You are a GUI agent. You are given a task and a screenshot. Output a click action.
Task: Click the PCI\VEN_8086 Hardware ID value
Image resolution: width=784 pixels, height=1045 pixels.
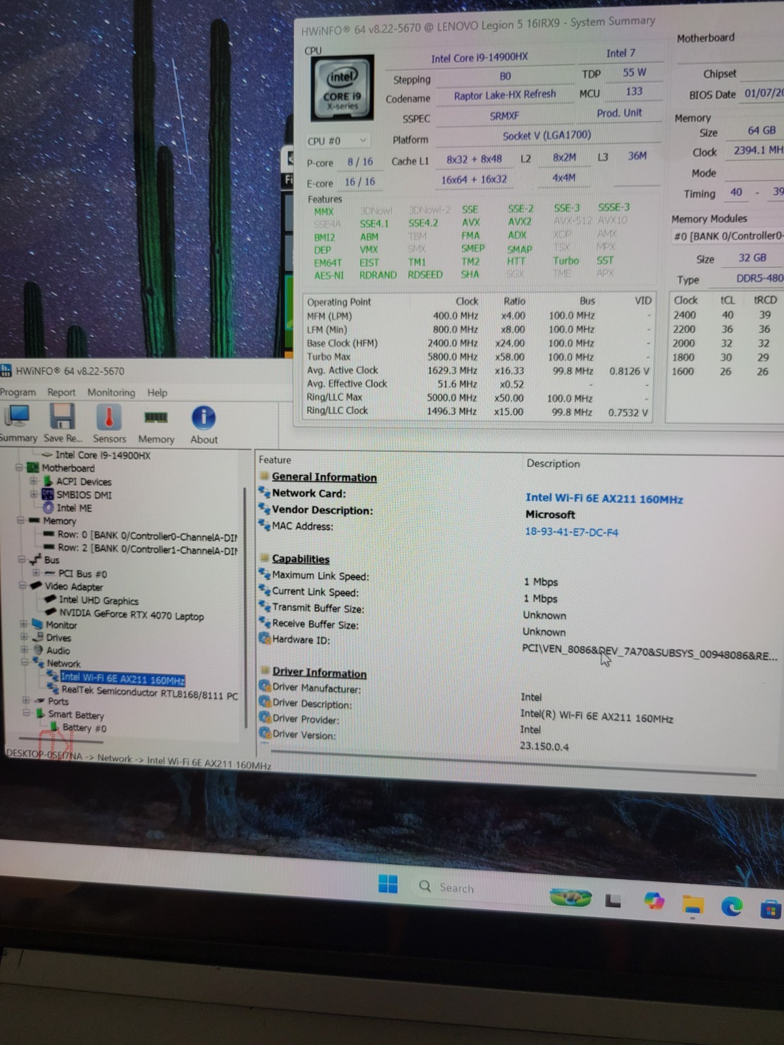coord(649,653)
